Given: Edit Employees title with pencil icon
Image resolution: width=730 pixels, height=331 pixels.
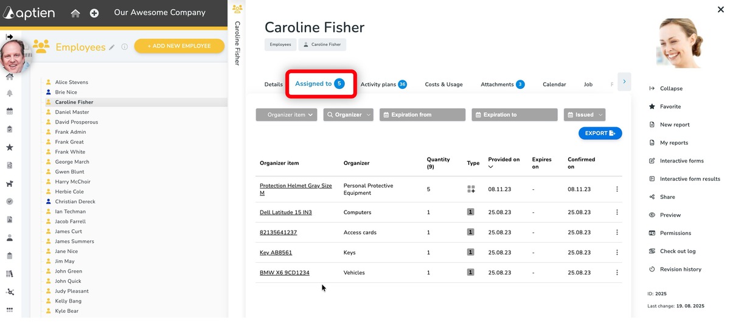Looking at the screenshot, I should pos(111,47).
